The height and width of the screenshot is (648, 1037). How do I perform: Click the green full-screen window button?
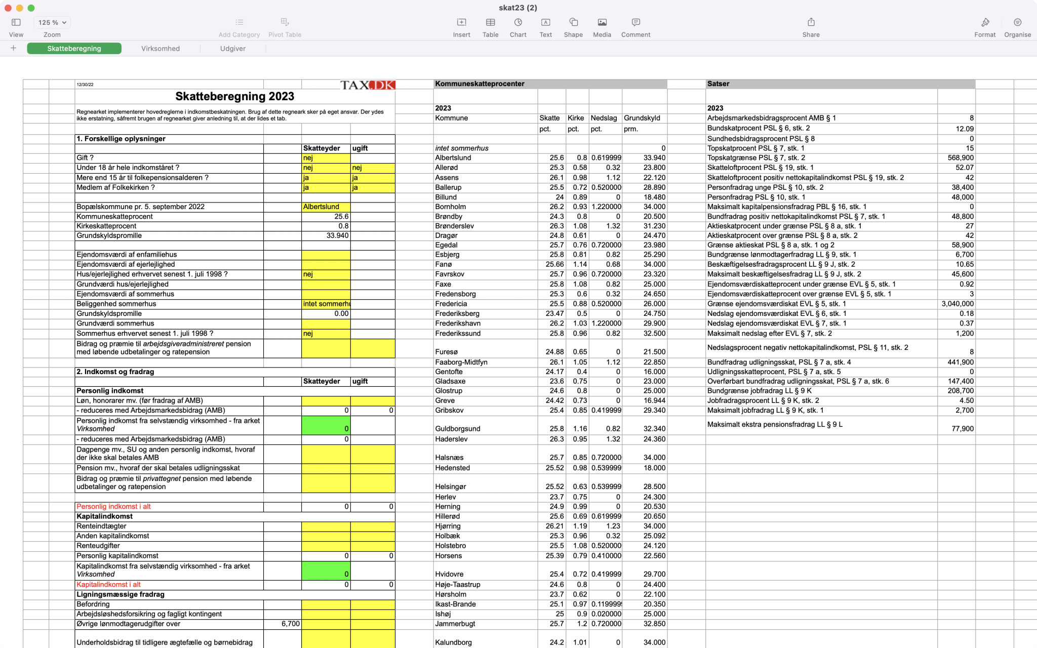pyautogui.click(x=31, y=8)
